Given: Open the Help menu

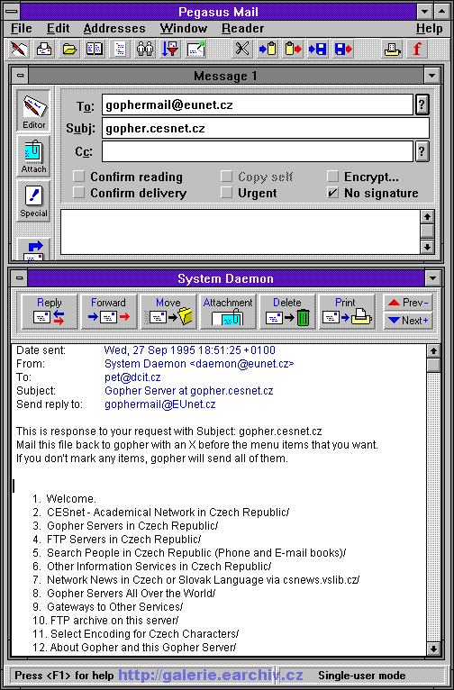Looking at the screenshot, I should tap(430, 29).
